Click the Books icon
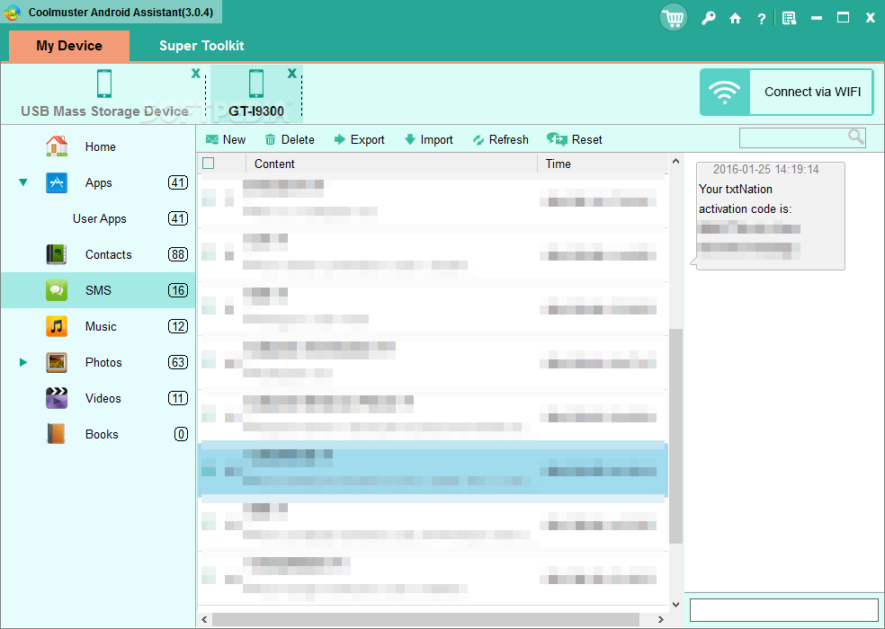This screenshot has height=629, width=885. point(57,434)
